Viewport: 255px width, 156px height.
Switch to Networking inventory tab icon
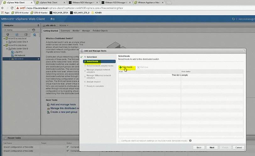[x=35, y=35]
